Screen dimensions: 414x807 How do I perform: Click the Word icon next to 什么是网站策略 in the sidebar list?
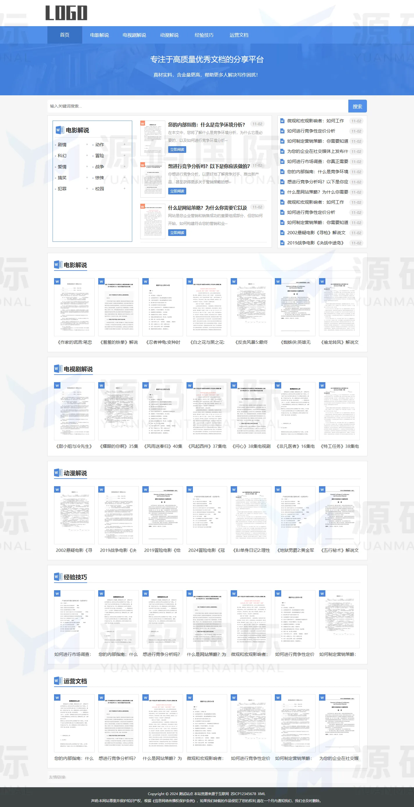click(282, 192)
